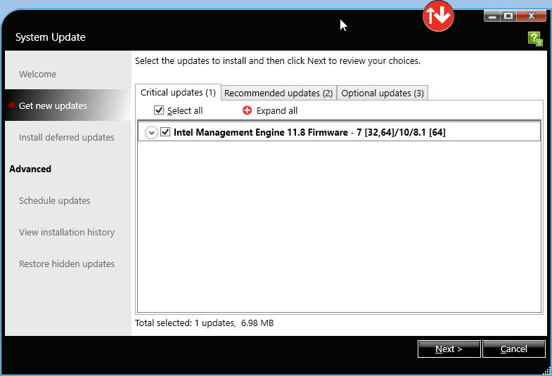Click the red up-down arrows overlay icon
The width and height of the screenshot is (552, 376).
coord(438,16)
